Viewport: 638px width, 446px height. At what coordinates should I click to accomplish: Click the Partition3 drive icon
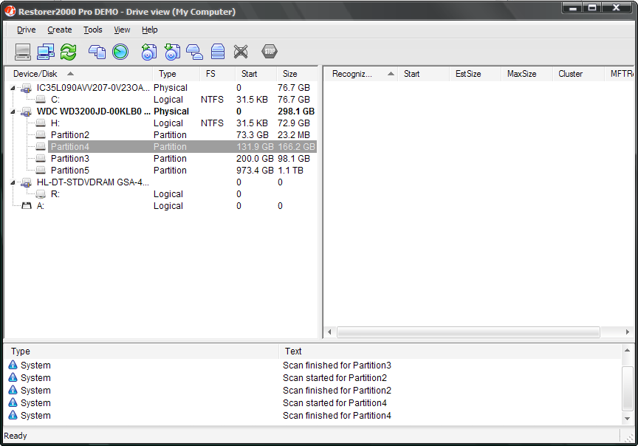pyautogui.click(x=41, y=158)
